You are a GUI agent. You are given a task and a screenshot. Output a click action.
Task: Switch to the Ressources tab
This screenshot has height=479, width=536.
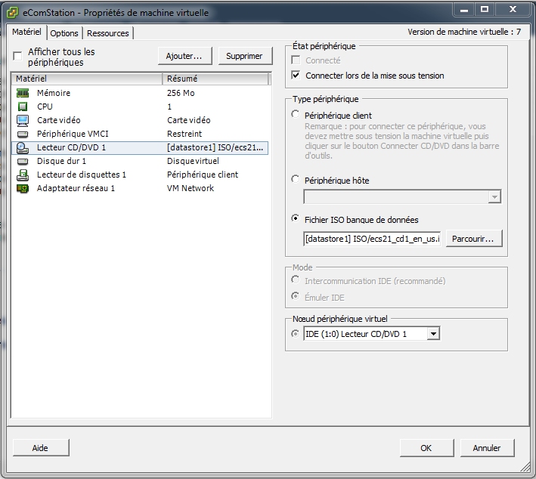pyautogui.click(x=107, y=33)
